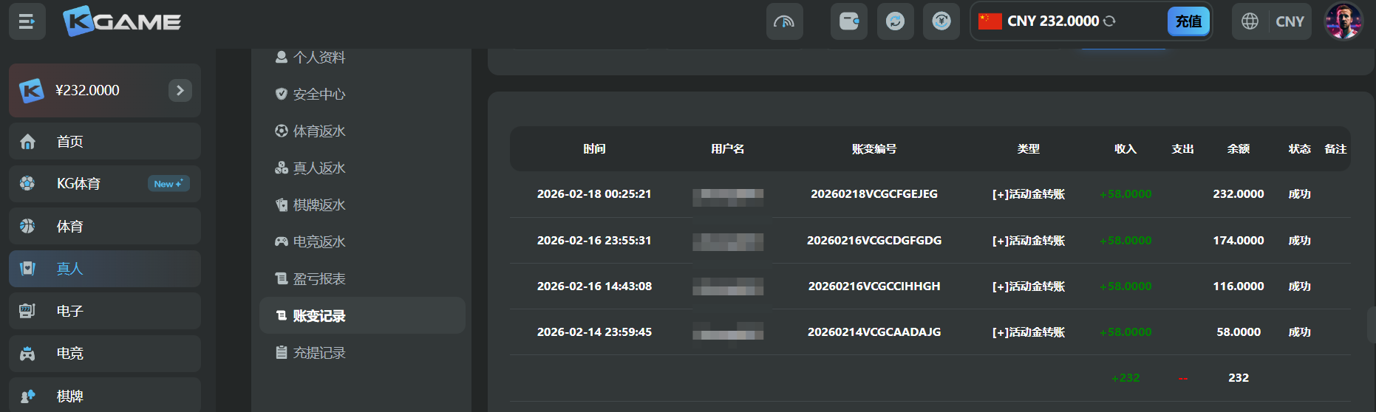Click the basketball icon next to 体育
Image resolution: width=1376 pixels, height=412 pixels.
click(x=27, y=226)
